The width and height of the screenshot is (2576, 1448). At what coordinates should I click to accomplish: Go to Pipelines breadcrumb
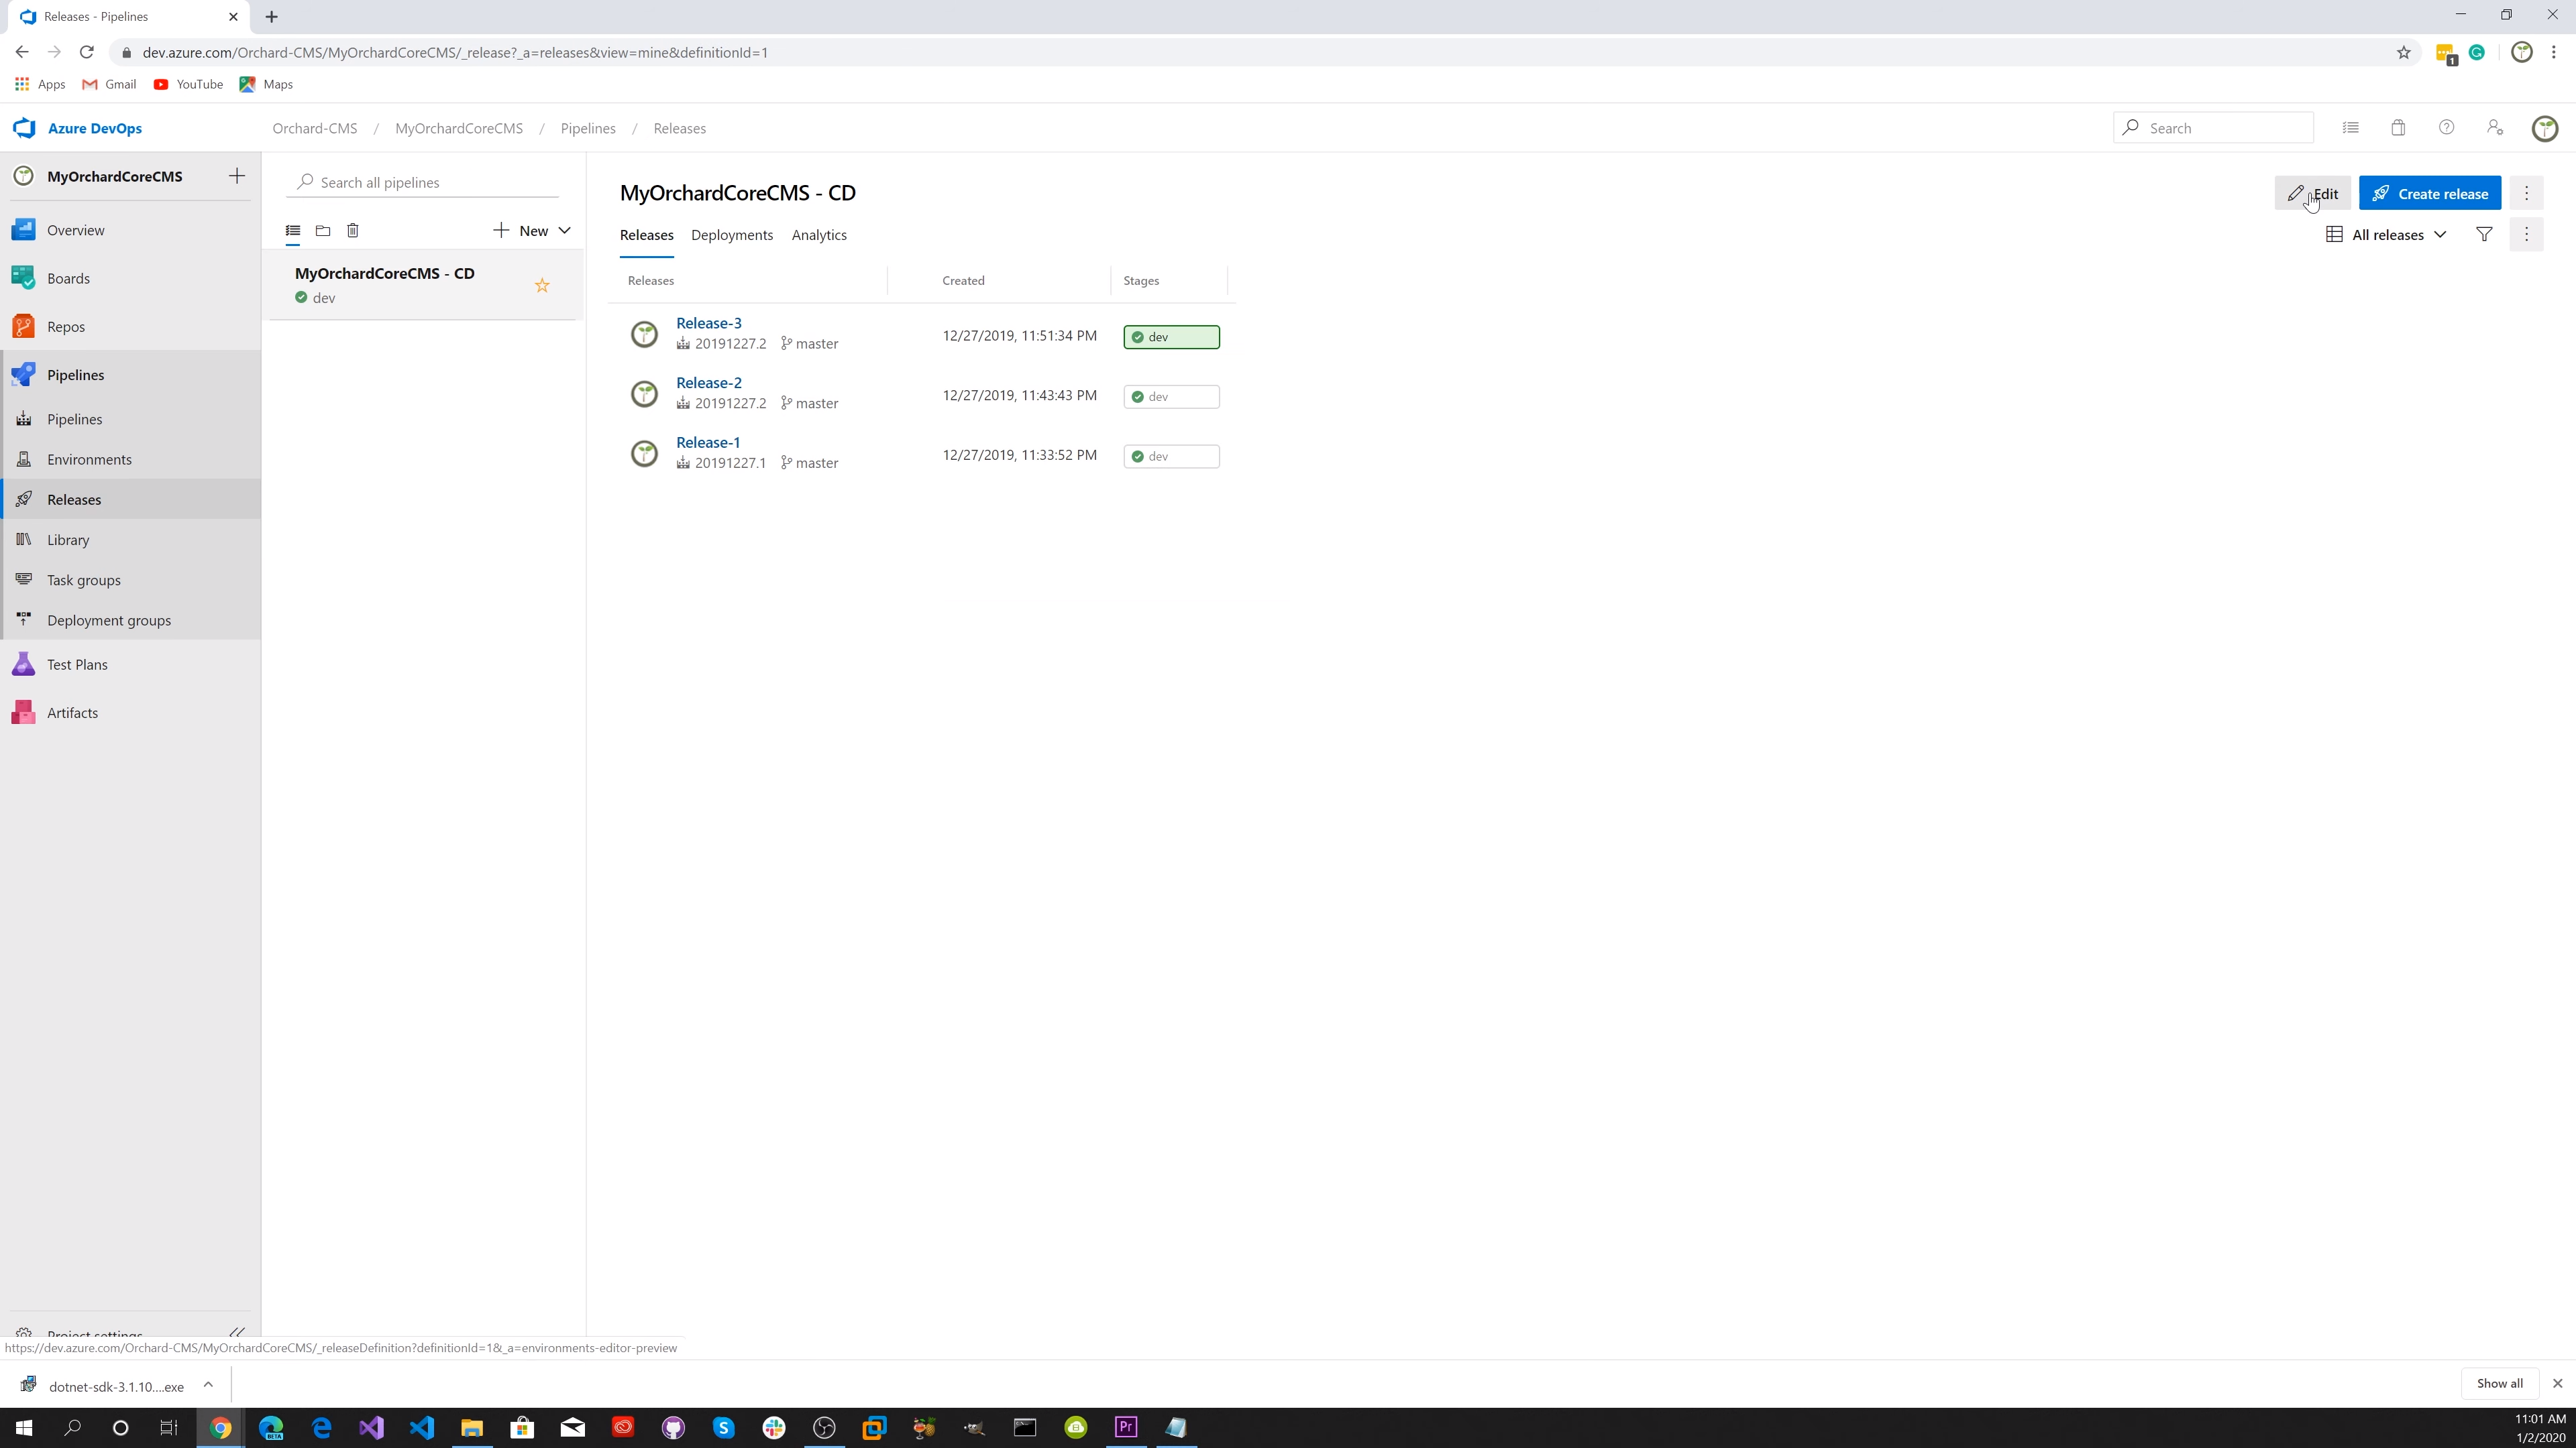click(x=588, y=128)
